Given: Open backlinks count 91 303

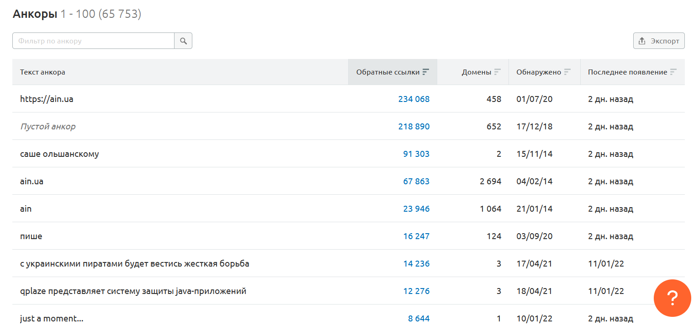Looking at the screenshot, I should pos(416,154).
